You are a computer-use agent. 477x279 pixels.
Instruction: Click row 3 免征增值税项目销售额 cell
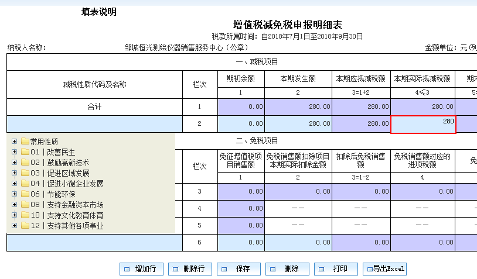pyautogui.click(x=241, y=192)
